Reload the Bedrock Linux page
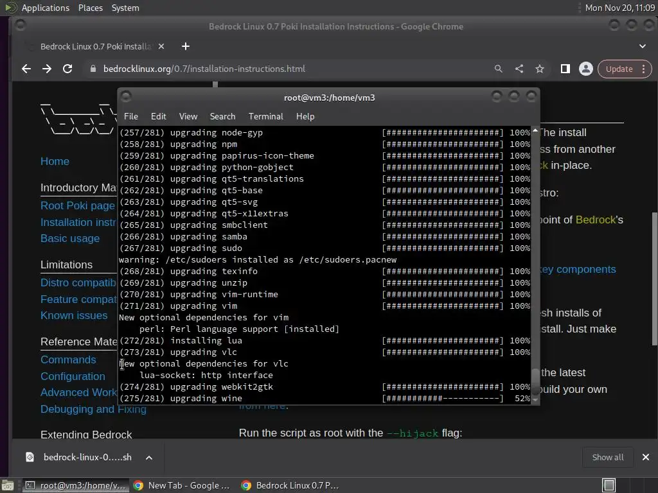 click(x=67, y=69)
